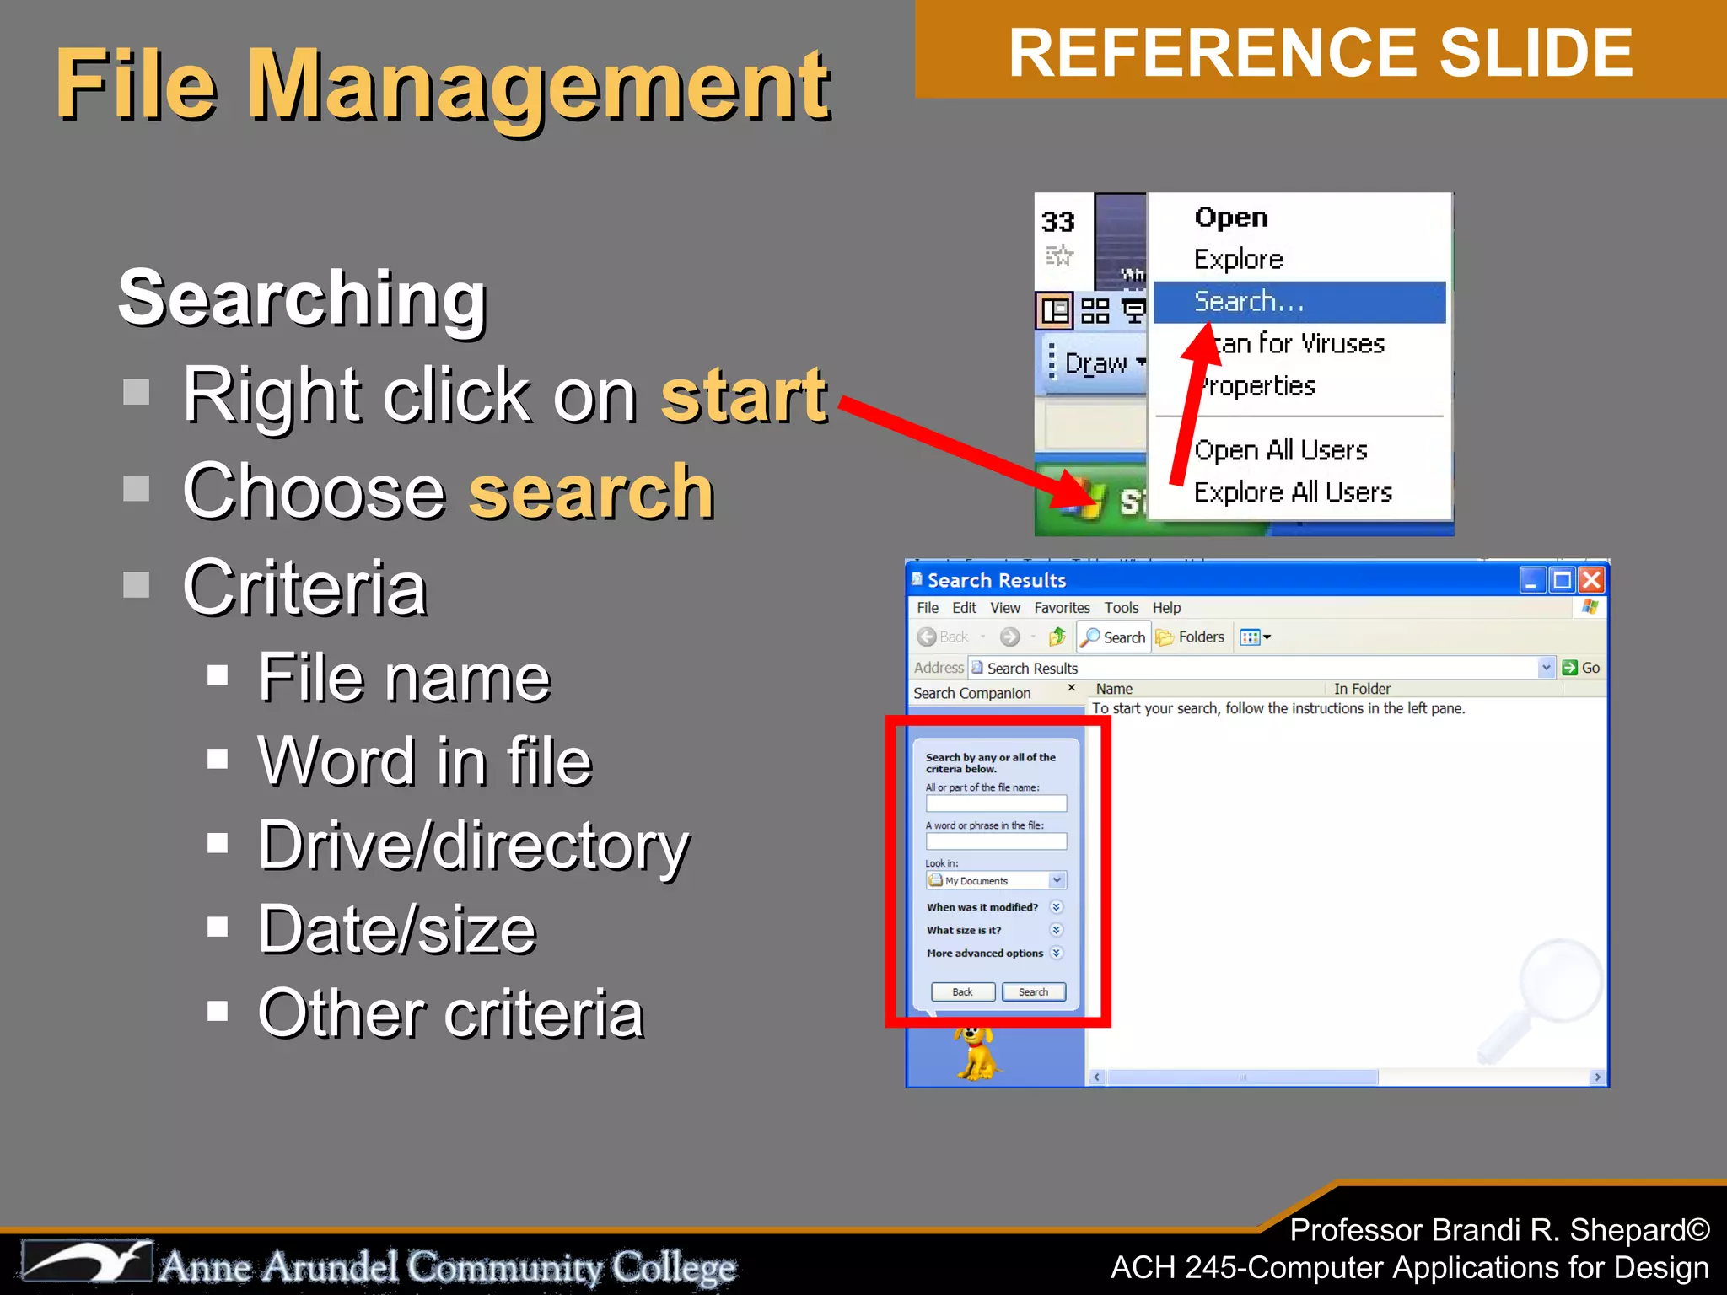Image resolution: width=1727 pixels, height=1295 pixels.
Task: Open the Help menu
Action: point(1167,608)
